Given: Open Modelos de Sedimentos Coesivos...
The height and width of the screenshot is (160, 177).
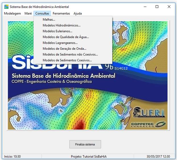Looking at the screenshot, I should (73, 60).
